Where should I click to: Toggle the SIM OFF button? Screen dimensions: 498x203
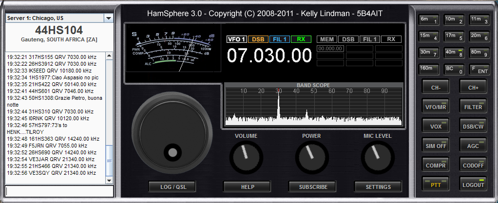click(x=436, y=146)
